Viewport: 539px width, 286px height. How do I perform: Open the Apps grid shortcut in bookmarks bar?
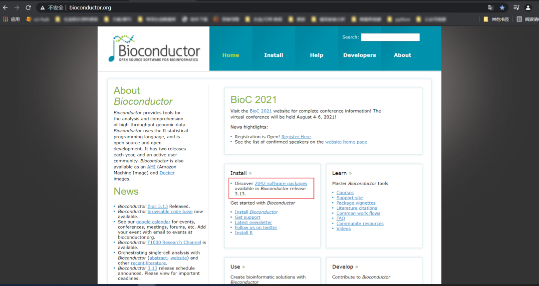(x=11, y=19)
